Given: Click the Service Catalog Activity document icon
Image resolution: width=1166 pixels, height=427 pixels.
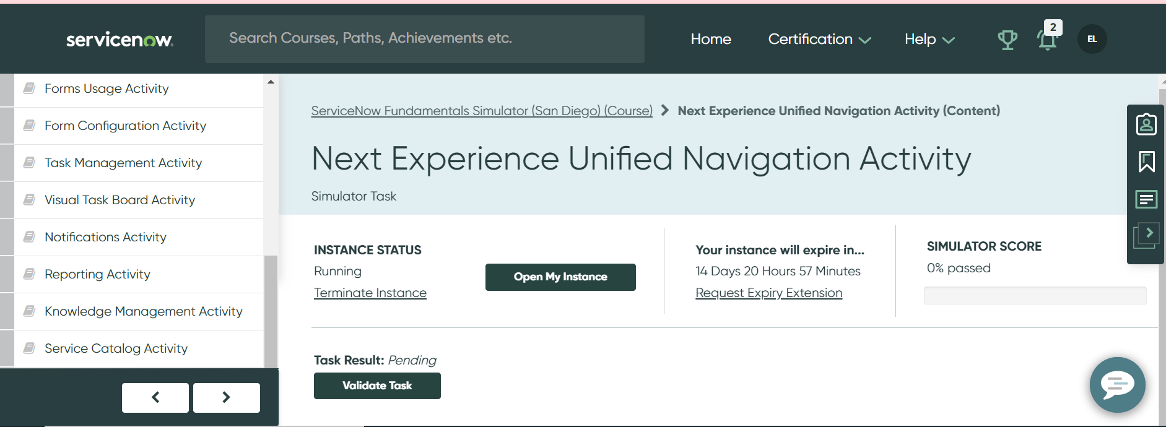Looking at the screenshot, I should (x=29, y=348).
